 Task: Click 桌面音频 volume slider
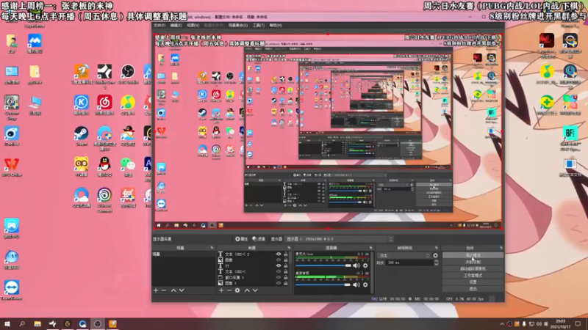pos(323,285)
